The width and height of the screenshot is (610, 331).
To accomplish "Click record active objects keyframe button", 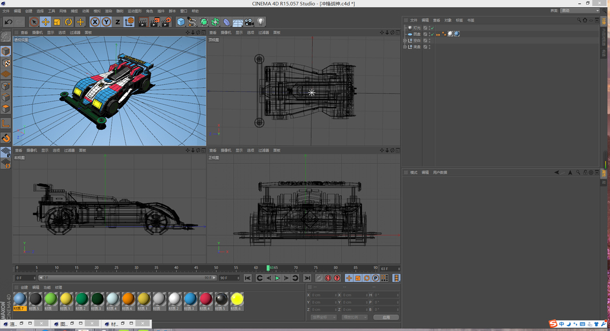I will click(x=319, y=278).
